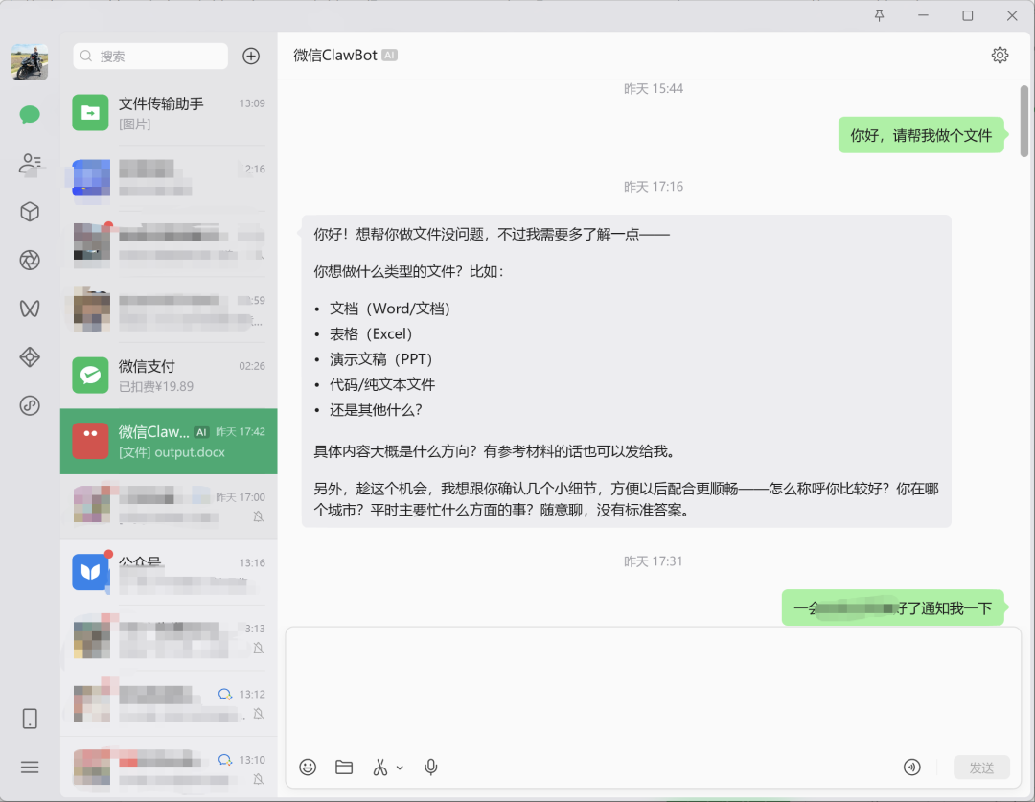
Task: Click the chat history scrollbar thumb
Action: [x=1023, y=122]
